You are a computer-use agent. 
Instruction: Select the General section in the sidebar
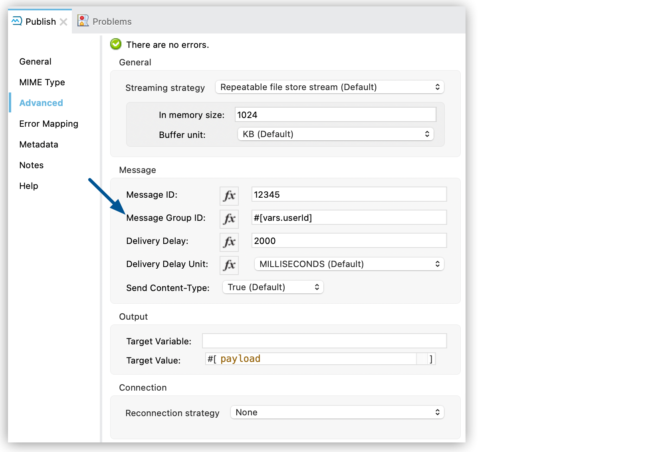click(x=35, y=61)
